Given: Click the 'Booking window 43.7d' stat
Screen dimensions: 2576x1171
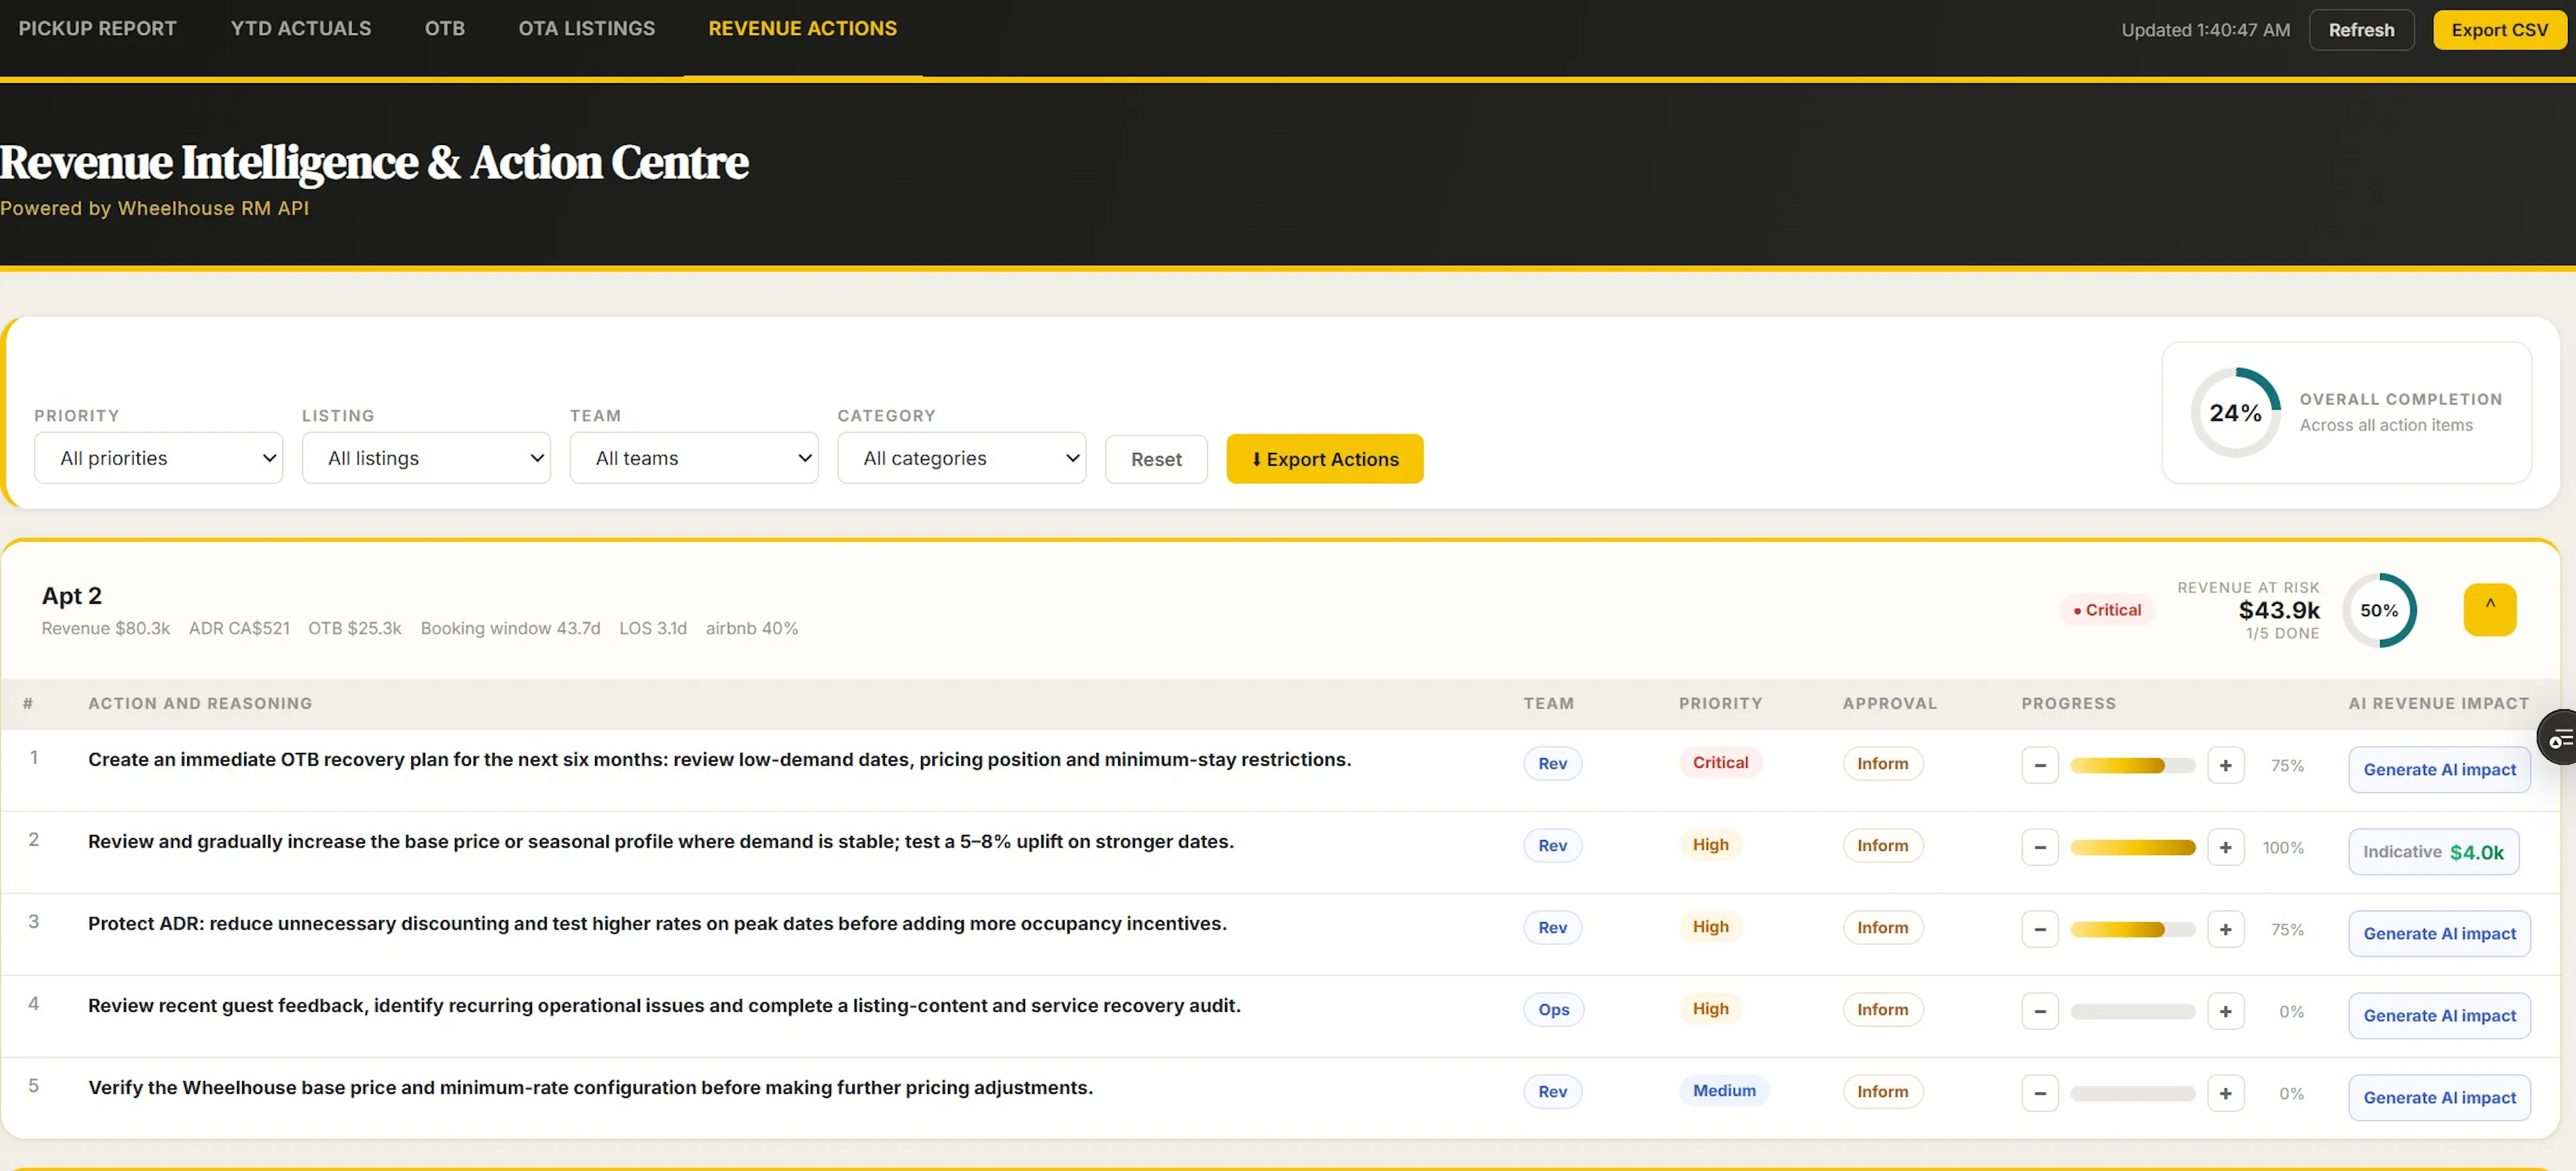Looking at the screenshot, I should click(x=510, y=628).
